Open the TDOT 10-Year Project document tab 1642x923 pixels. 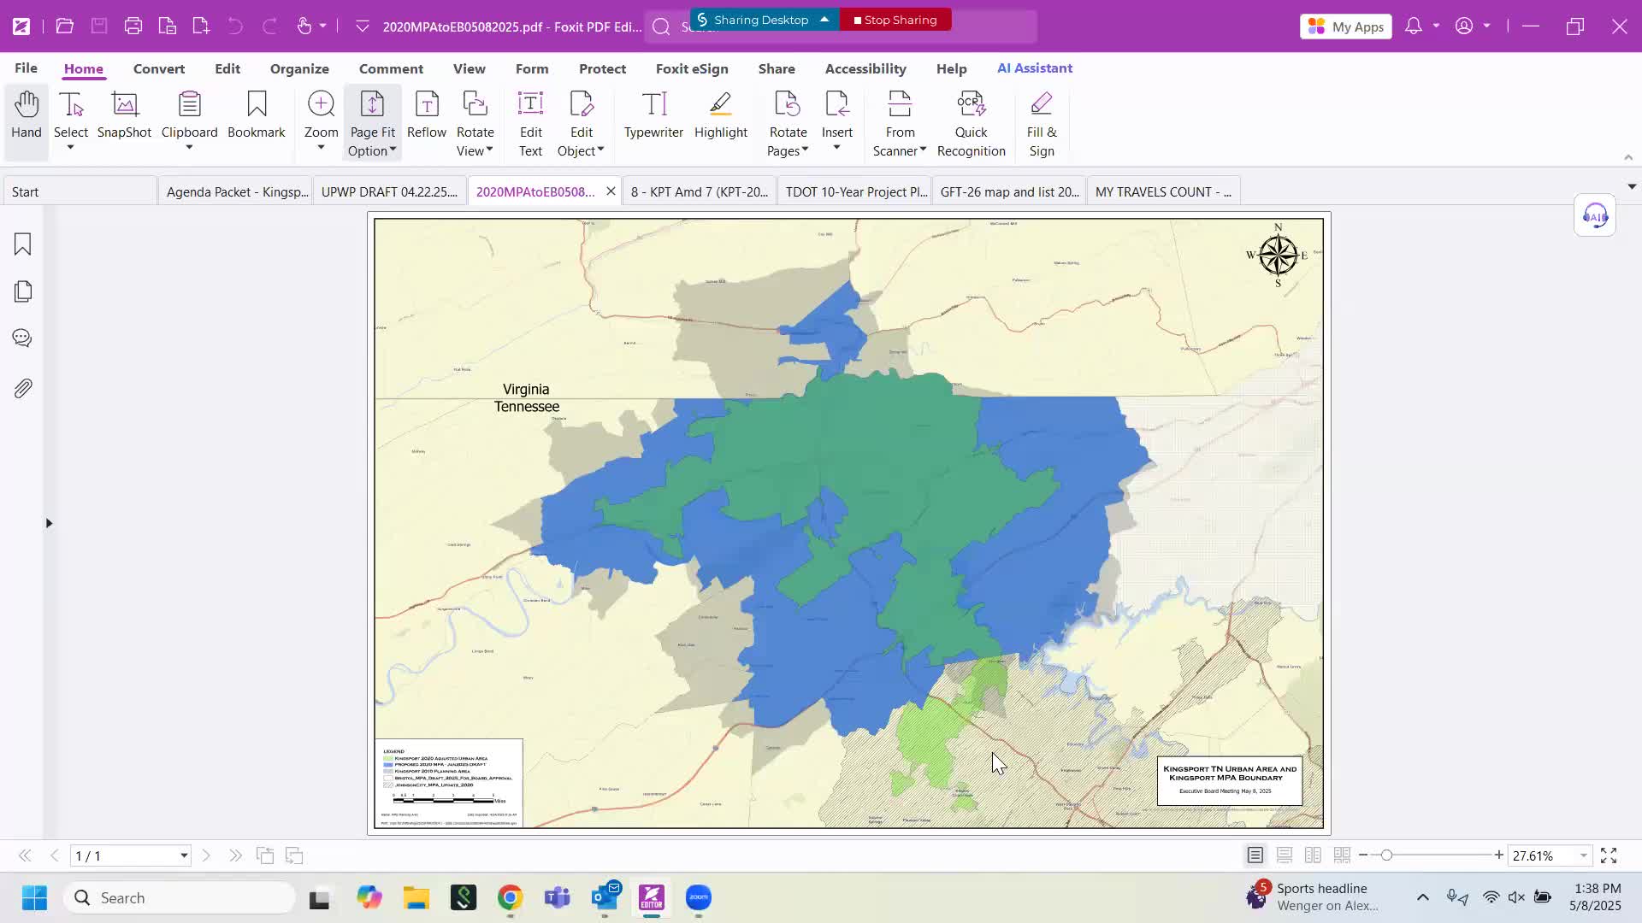click(x=855, y=191)
